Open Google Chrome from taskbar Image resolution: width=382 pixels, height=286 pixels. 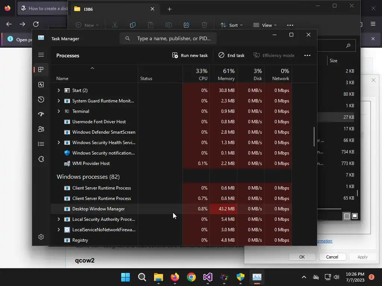pos(191,277)
